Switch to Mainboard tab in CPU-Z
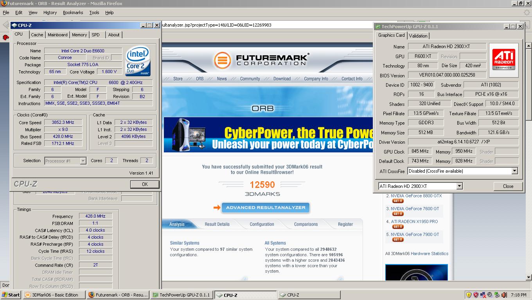 coord(58,35)
